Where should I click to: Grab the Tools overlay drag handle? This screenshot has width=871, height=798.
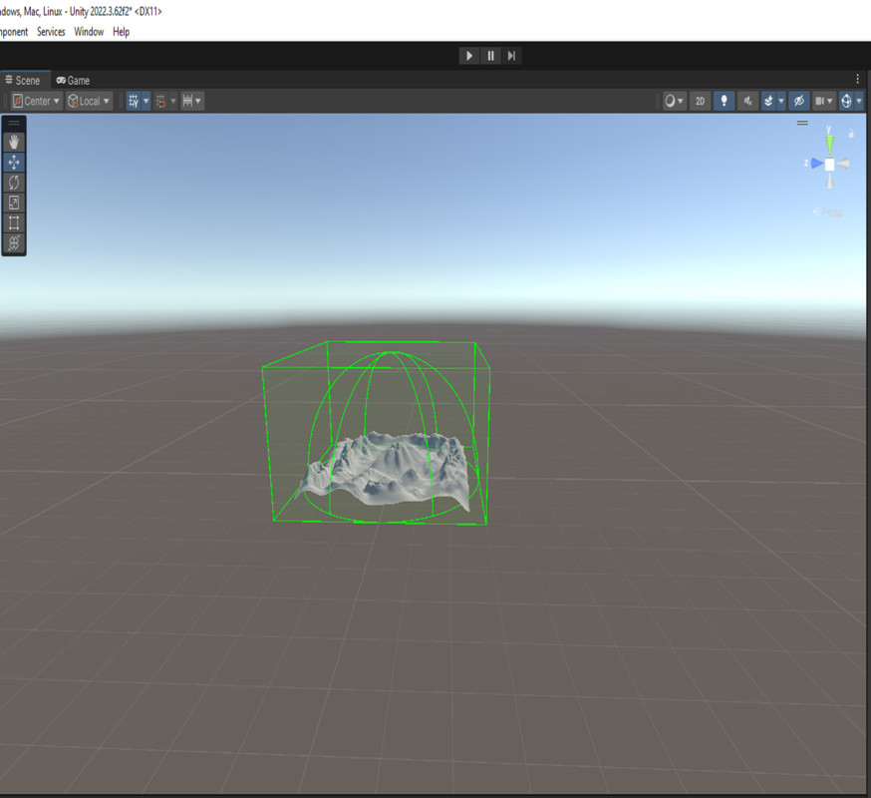click(14, 123)
